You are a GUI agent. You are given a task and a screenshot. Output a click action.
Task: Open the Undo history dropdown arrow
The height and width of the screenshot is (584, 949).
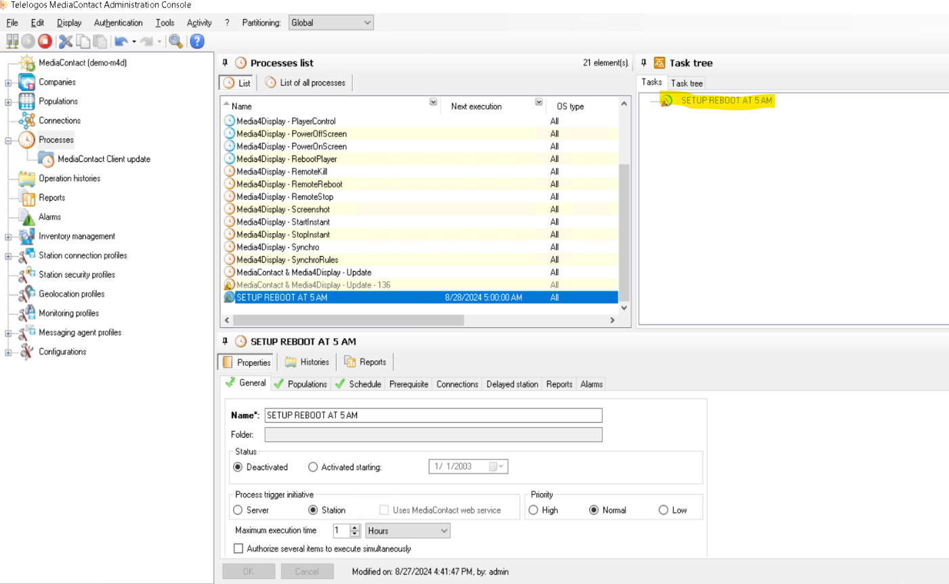(x=134, y=41)
